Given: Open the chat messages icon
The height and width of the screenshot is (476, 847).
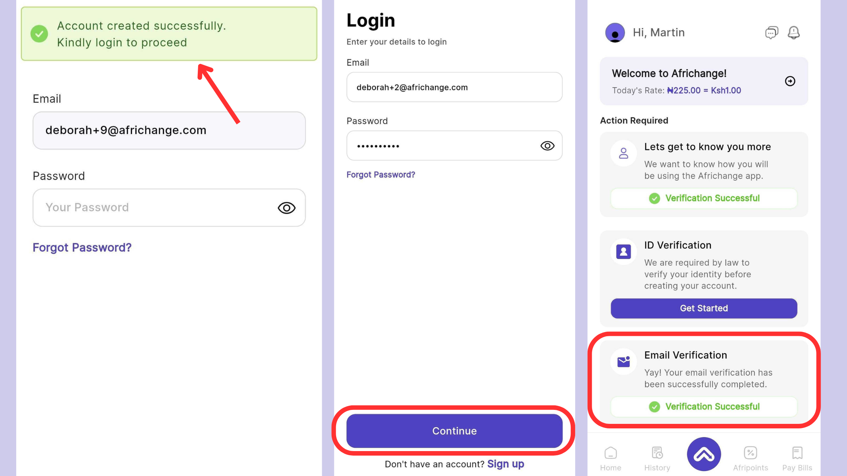Looking at the screenshot, I should tap(771, 32).
